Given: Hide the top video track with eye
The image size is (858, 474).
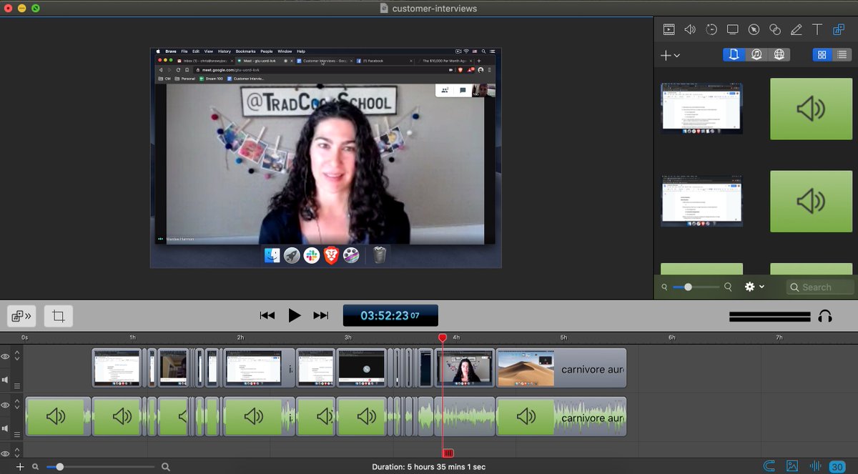Looking at the screenshot, I should pos(6,356).
